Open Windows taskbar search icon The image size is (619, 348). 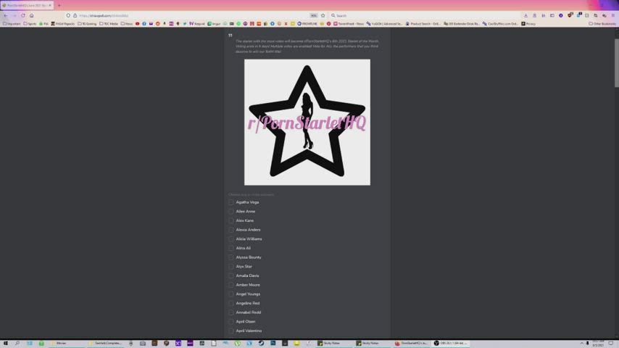pyautogui.click(x=17, y=343)
